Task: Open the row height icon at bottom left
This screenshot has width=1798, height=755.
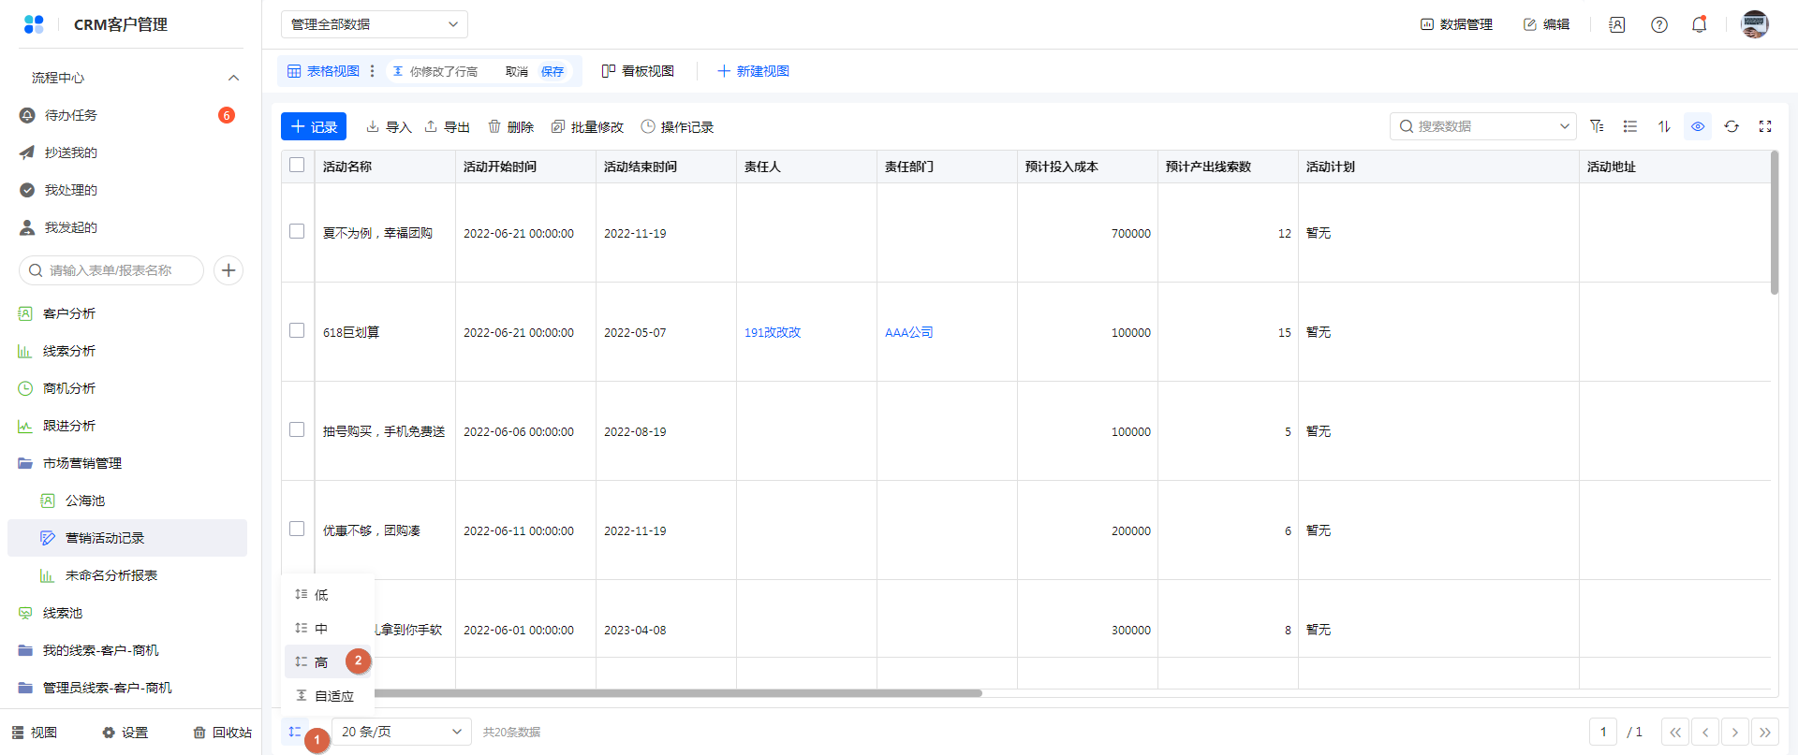Action: pyautogui.click(x=295, y=732)
